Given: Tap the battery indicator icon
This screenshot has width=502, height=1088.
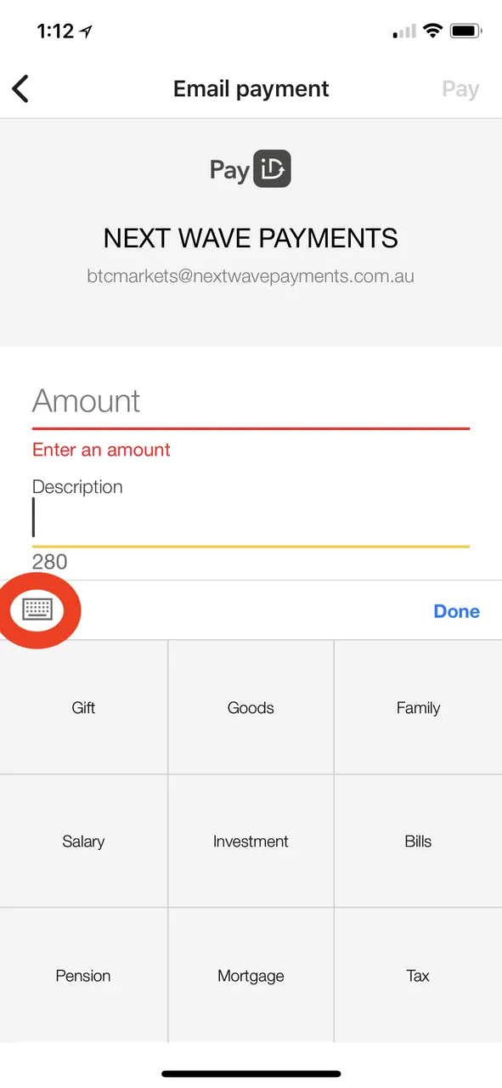Looking at the screenshot, I should coord(465,31).
